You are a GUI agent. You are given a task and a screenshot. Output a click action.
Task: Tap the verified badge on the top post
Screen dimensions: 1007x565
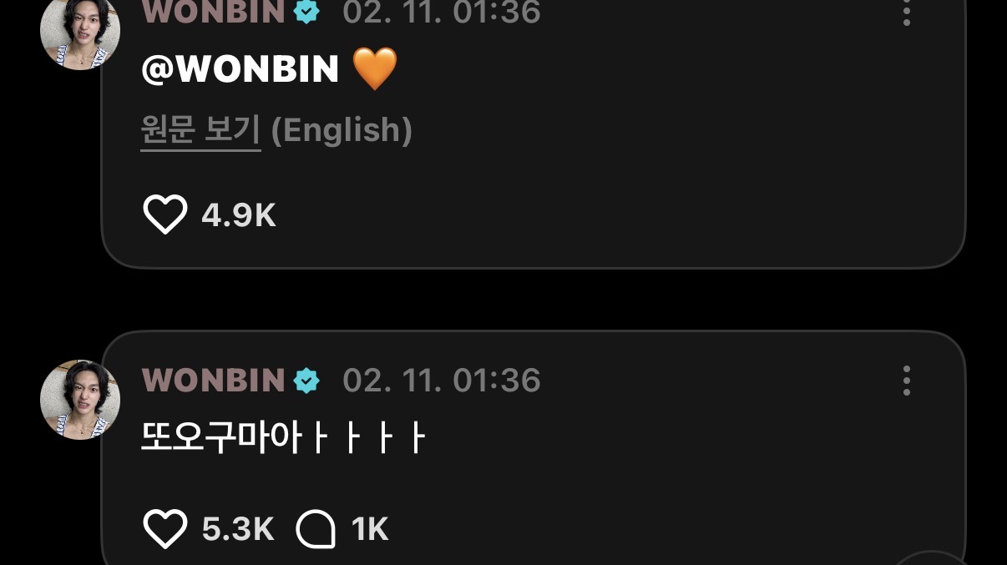306,12
